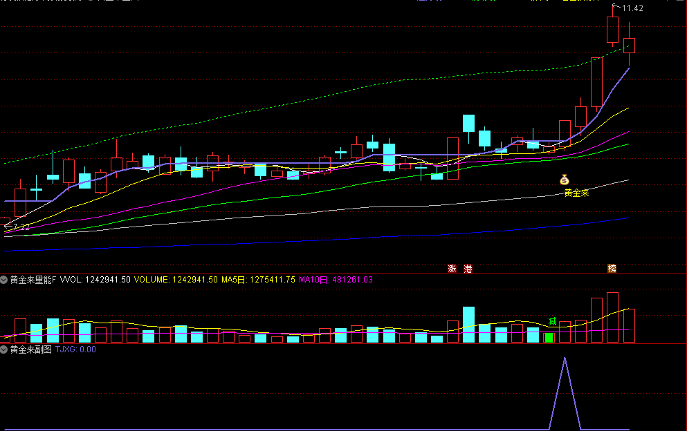Click the 11.42 high price label
Image resolution: width=687 pixels, height=431 pixels.
point(632,8)
